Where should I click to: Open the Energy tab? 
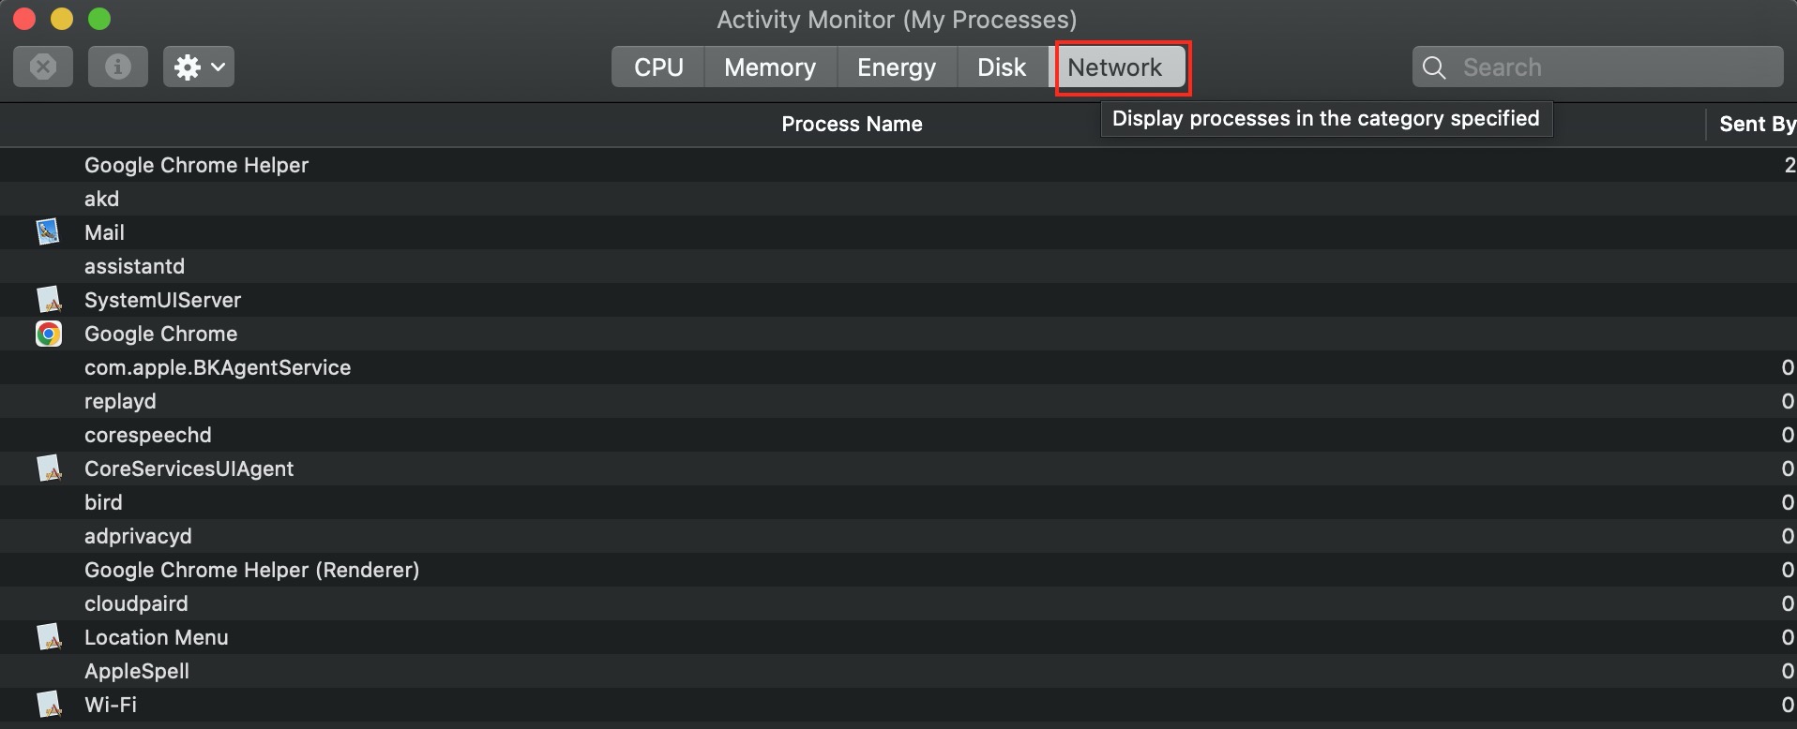[x=897, y=67]
